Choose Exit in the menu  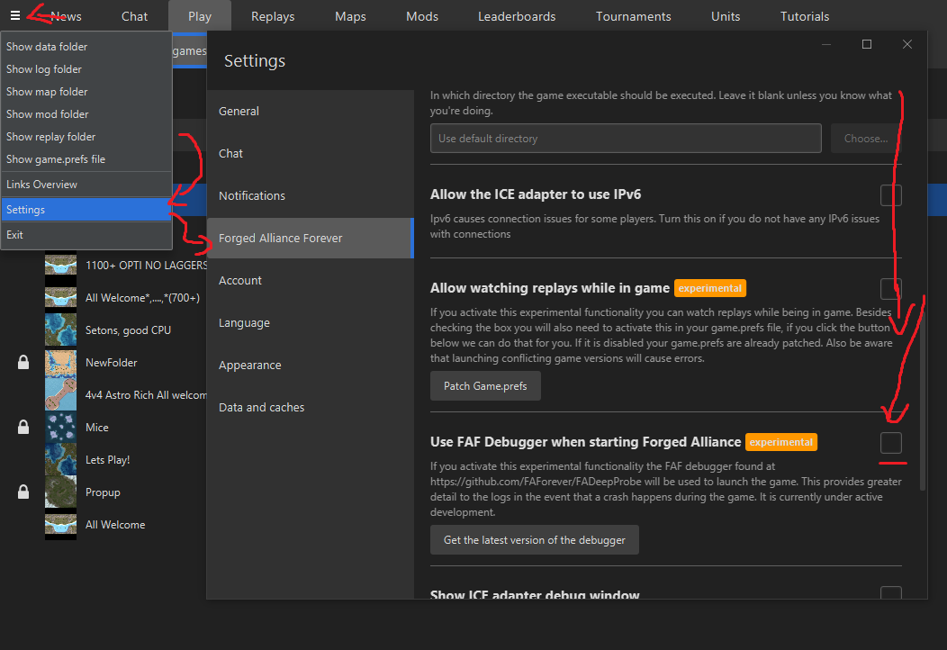[86, 235]
